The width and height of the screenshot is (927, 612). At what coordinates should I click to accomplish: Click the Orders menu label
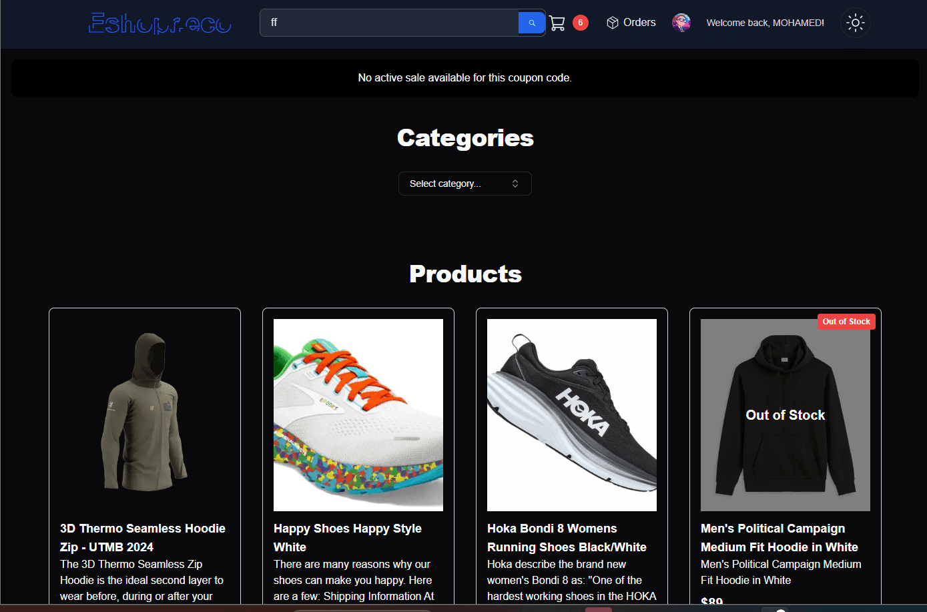[x=639, y=22]
